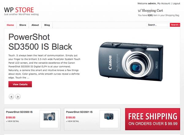
Task: Go to the Store menu item
Action: click(23, 25)
